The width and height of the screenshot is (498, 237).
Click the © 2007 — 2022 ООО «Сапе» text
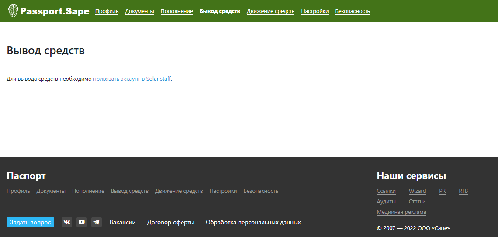(x=413, y=228)
